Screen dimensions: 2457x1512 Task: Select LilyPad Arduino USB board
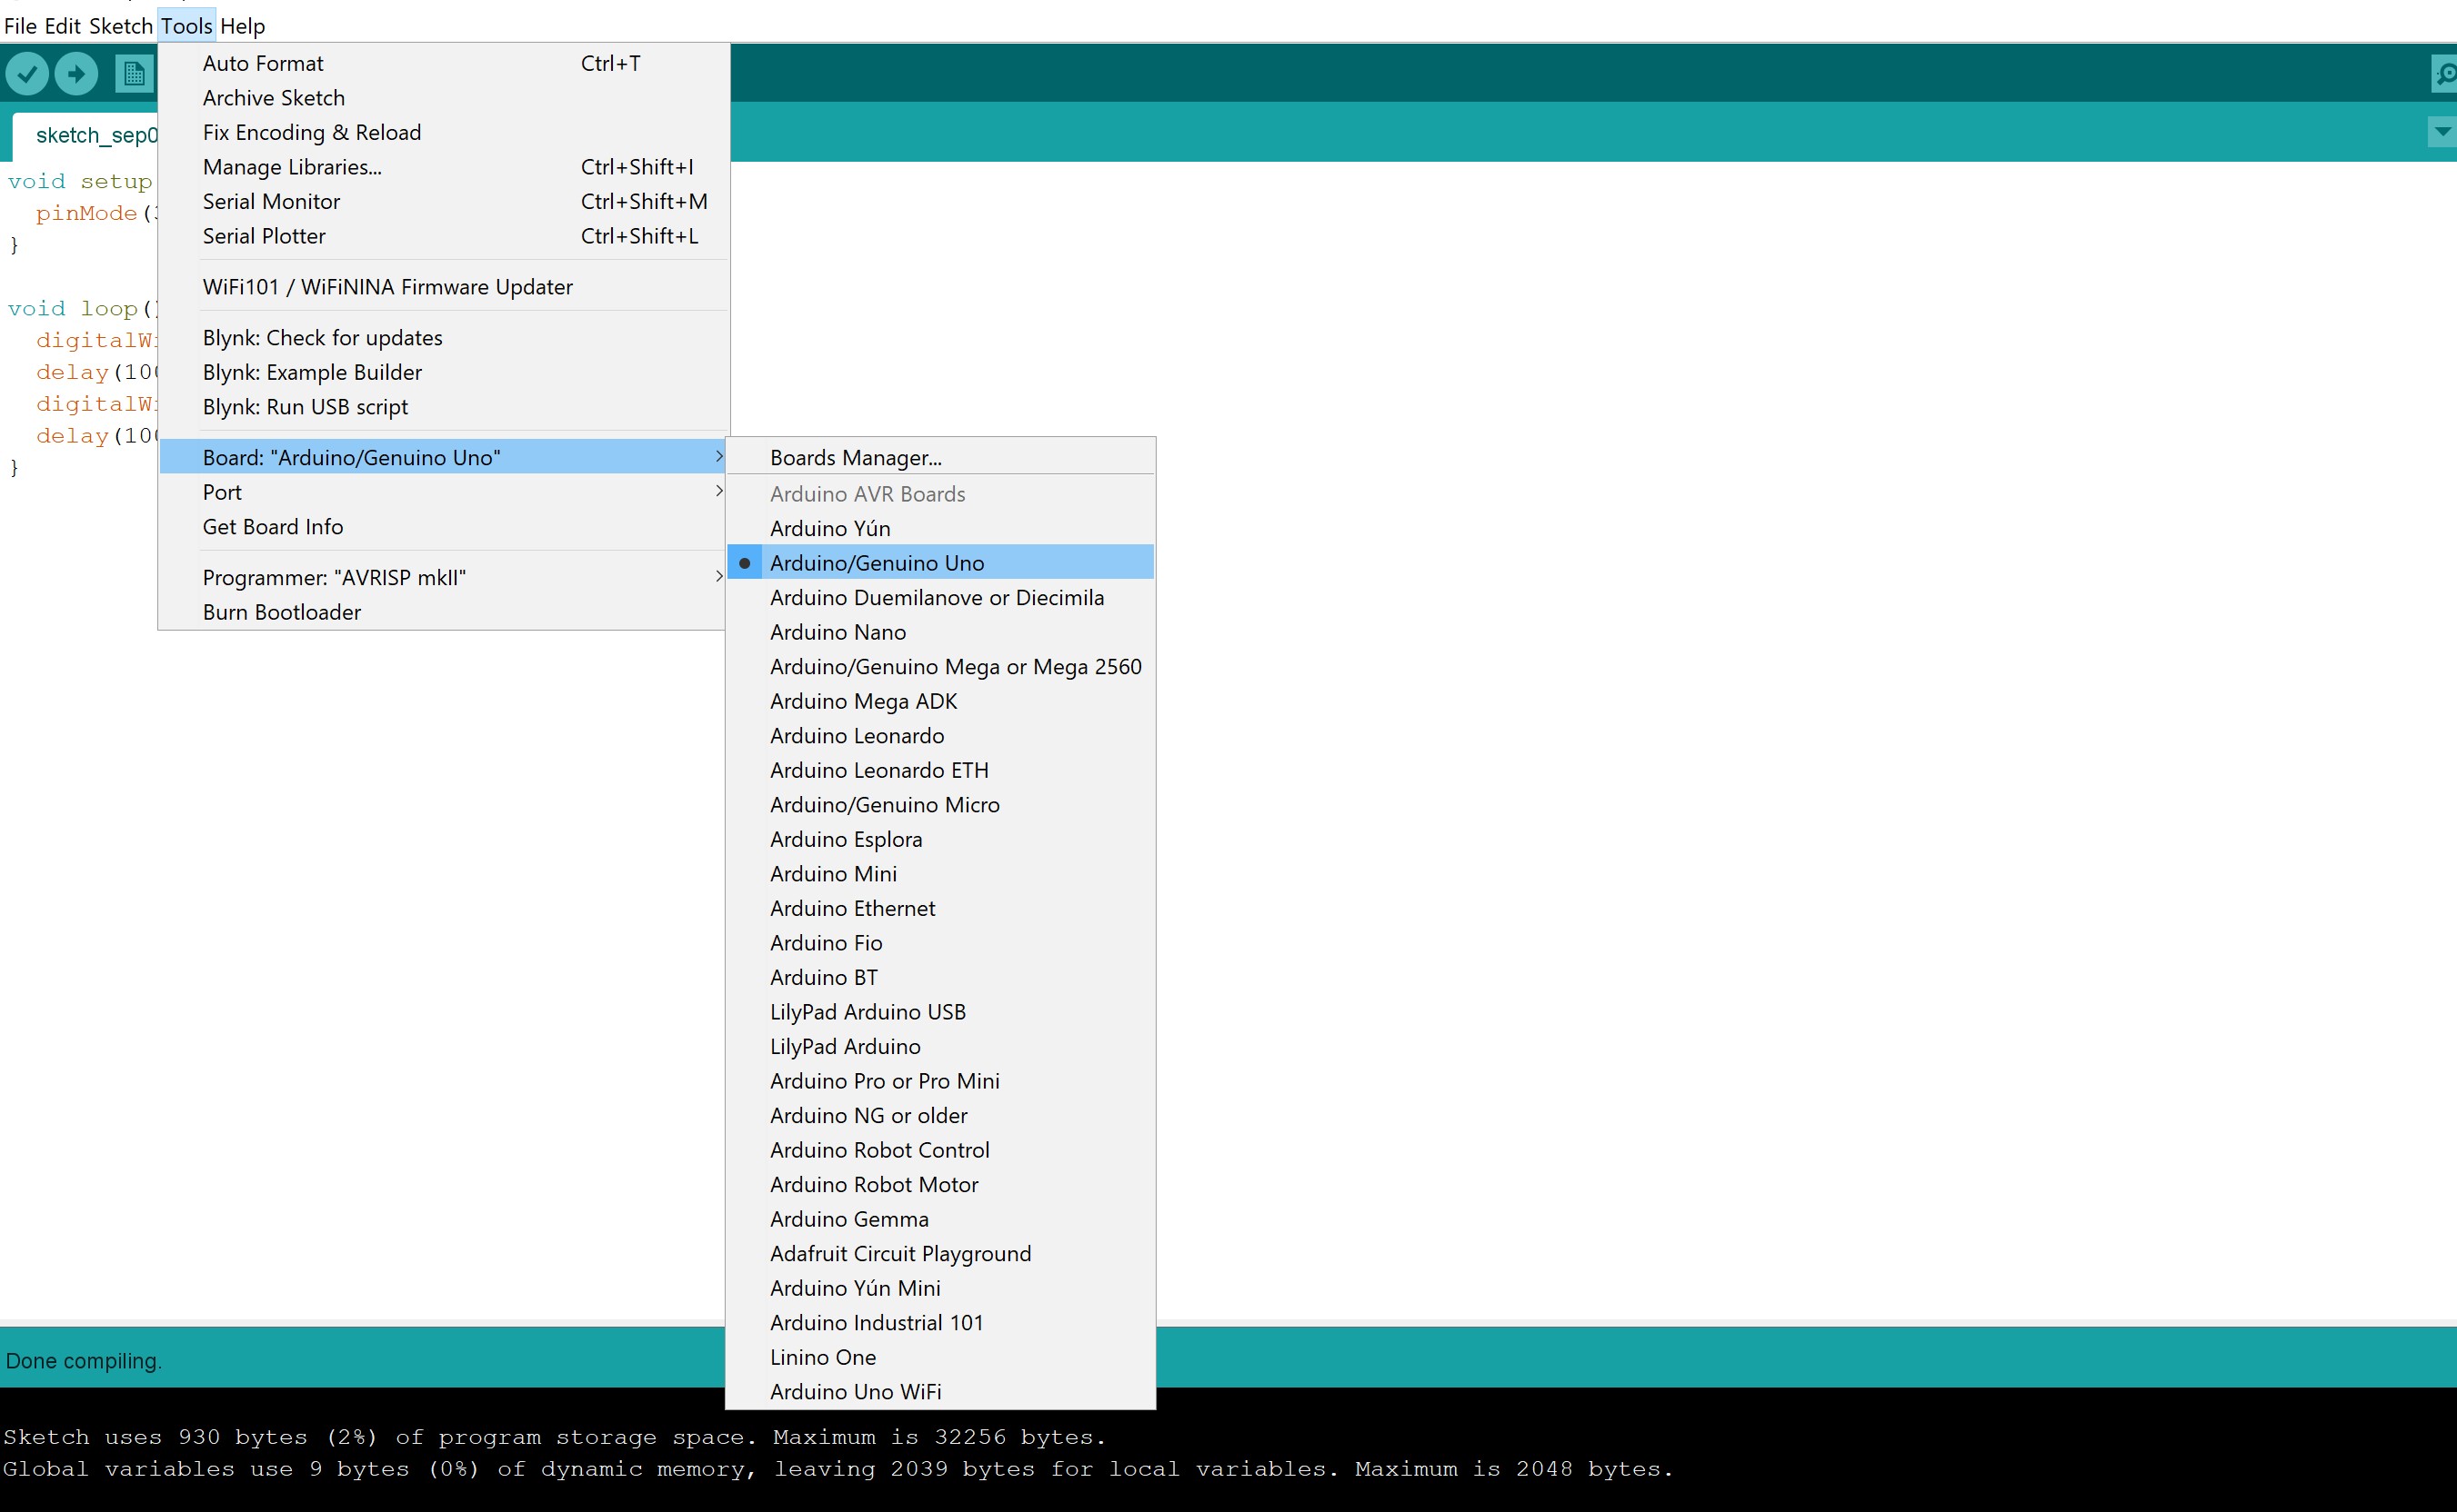[x=939, y=1011]
